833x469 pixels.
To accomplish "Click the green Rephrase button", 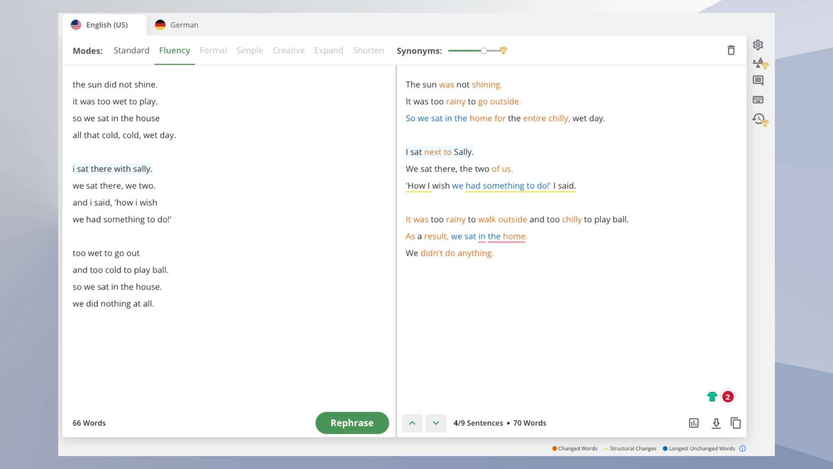I will coord(352,423).
